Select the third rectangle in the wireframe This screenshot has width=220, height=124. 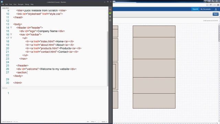click(154, 68)
